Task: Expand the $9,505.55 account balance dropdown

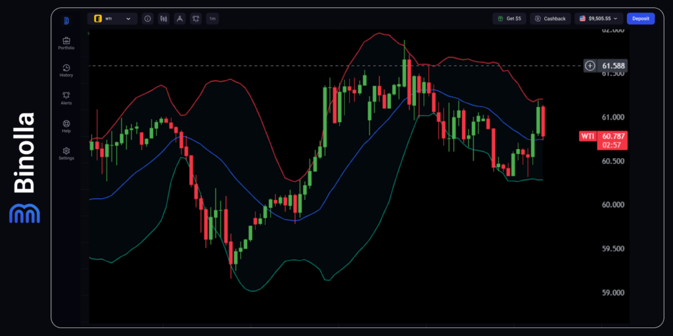Action: [599, 19]
